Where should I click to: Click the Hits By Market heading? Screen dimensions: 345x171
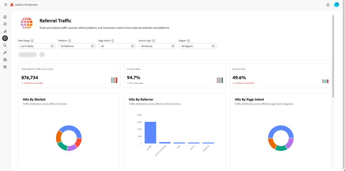34,99
